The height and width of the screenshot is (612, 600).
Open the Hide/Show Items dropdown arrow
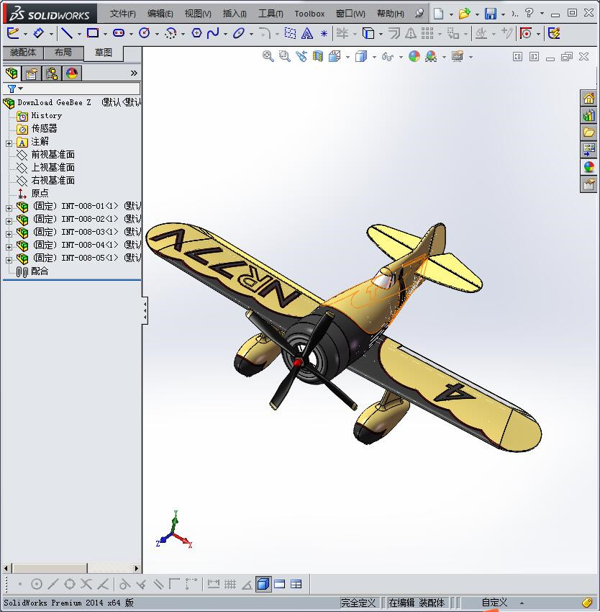pyautogui.click(x=401, y=57)
